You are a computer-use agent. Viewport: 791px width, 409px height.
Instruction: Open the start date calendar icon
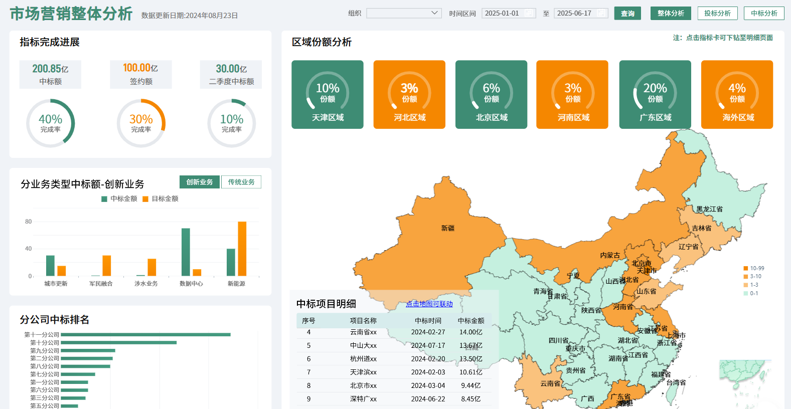click(529, 14)
